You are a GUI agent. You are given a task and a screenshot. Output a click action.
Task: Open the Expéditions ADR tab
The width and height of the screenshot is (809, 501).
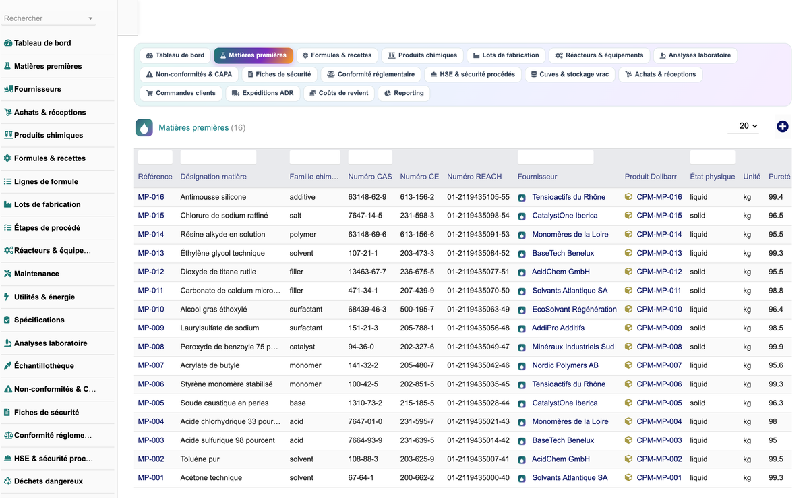pyautogui.click(x=263, y=93)
